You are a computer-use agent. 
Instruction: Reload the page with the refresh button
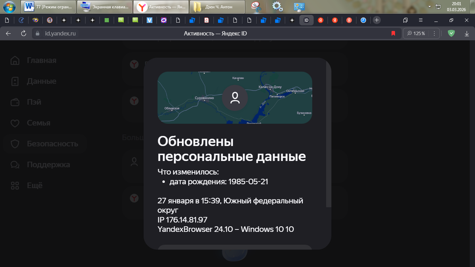click(24, 33)
